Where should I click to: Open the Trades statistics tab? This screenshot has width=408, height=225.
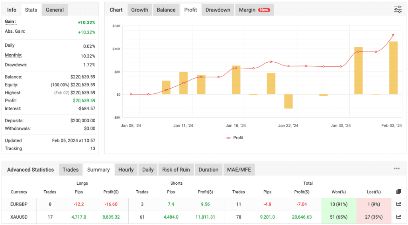pos(71,170)
